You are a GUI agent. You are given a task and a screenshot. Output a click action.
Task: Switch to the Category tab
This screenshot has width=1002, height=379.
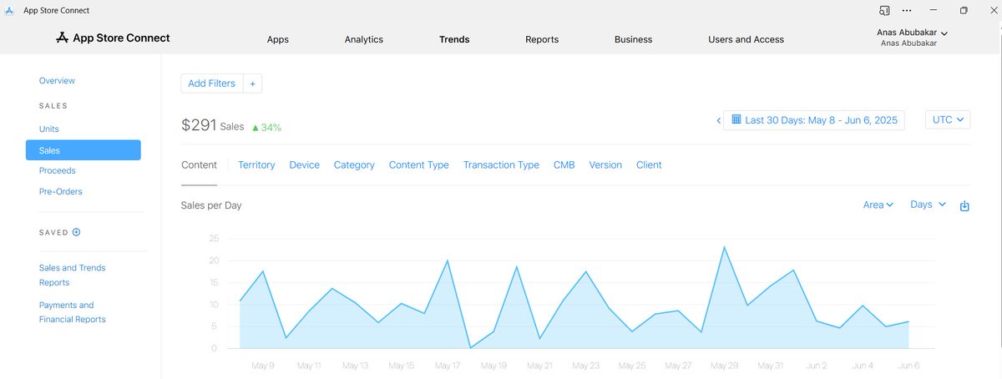[x=354, y=165]
